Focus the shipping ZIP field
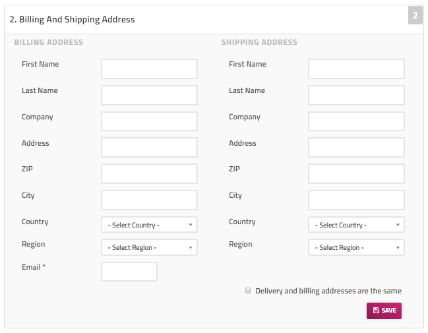428x333 pixels. [x=356, y=173]
